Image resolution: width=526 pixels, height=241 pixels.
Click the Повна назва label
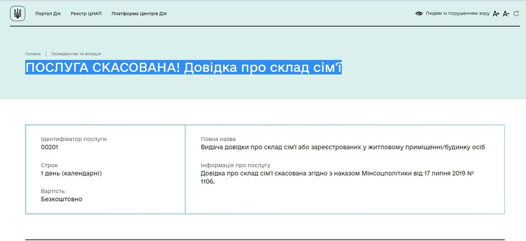(218, 139)
